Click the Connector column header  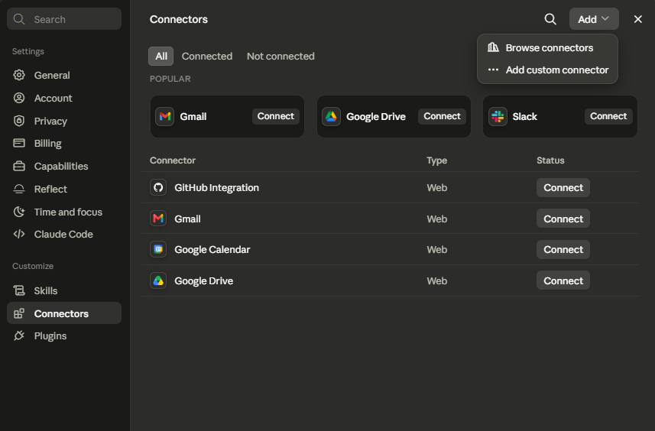tap(173, 160)
